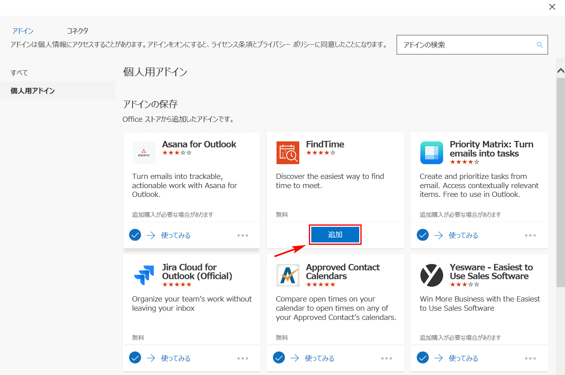Toggle the added checkmark for Asana for Outlook
This screenshot has height=375, width=565.
pyautogui.click(x=135, y=235)
